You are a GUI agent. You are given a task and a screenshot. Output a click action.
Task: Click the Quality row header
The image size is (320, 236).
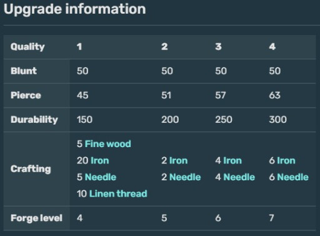click(27, 47)
